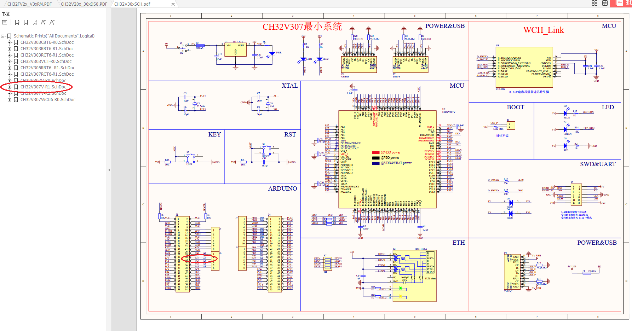Click bookmark icon beside CH32V303CBT6-R0.SchDoc

[16, 42]
